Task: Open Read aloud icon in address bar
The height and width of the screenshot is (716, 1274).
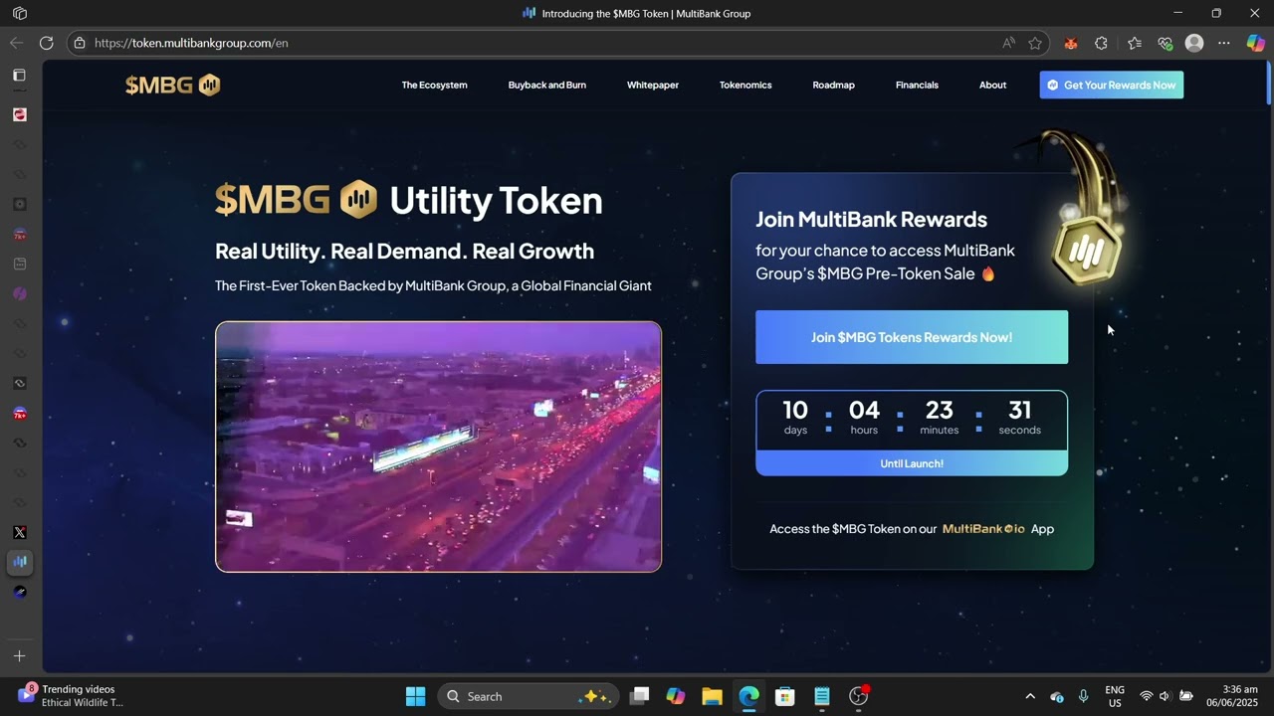Action: tap(1009, 43)
